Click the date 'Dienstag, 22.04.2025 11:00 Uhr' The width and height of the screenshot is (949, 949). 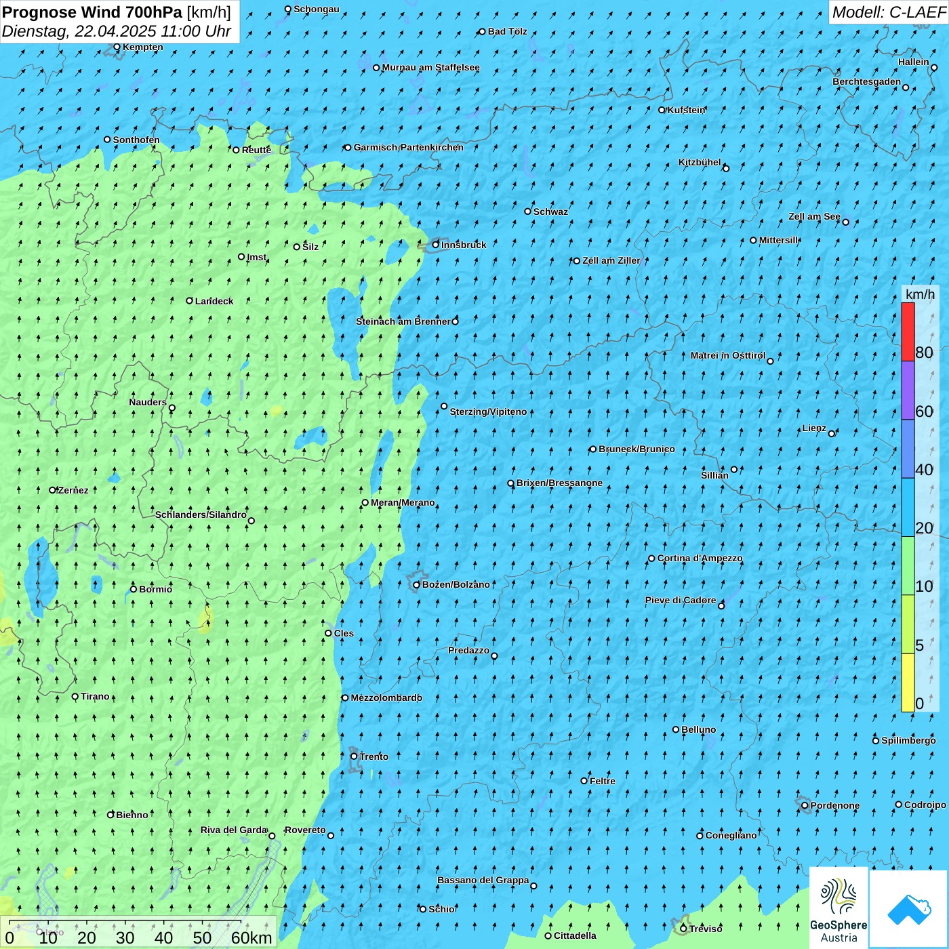tap(117, 31)
